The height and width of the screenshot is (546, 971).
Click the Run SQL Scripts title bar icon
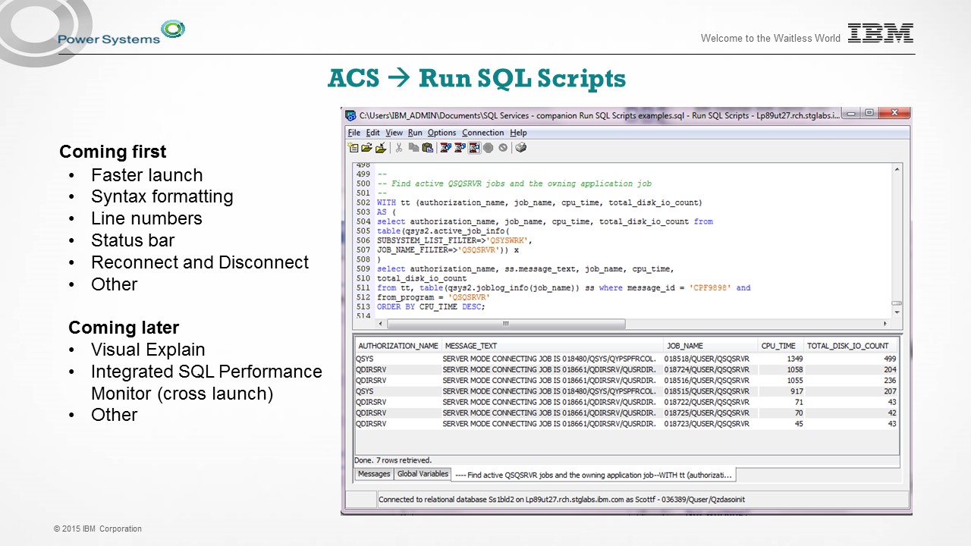350,115
